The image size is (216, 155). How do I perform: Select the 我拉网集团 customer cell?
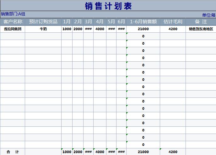(13, 29)
